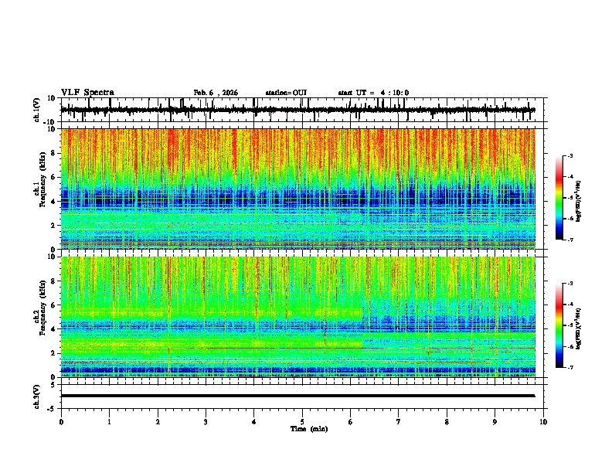Click the ch.3 voltage trace line
The image size is (612, 473).
pos(297,396)
